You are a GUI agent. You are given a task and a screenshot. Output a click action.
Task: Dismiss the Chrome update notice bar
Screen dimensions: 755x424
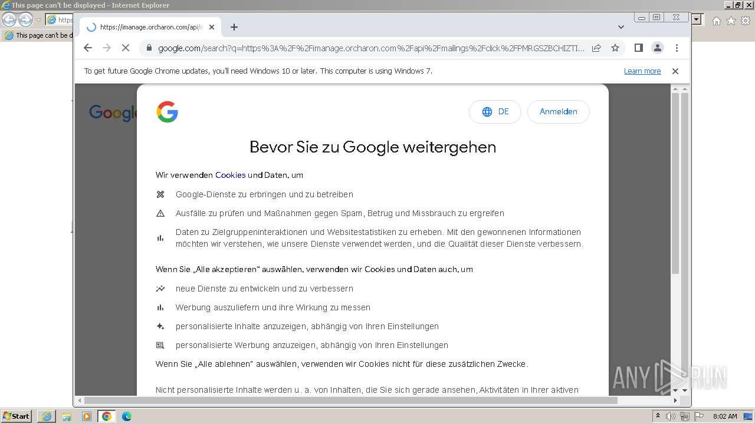(675, 71)
